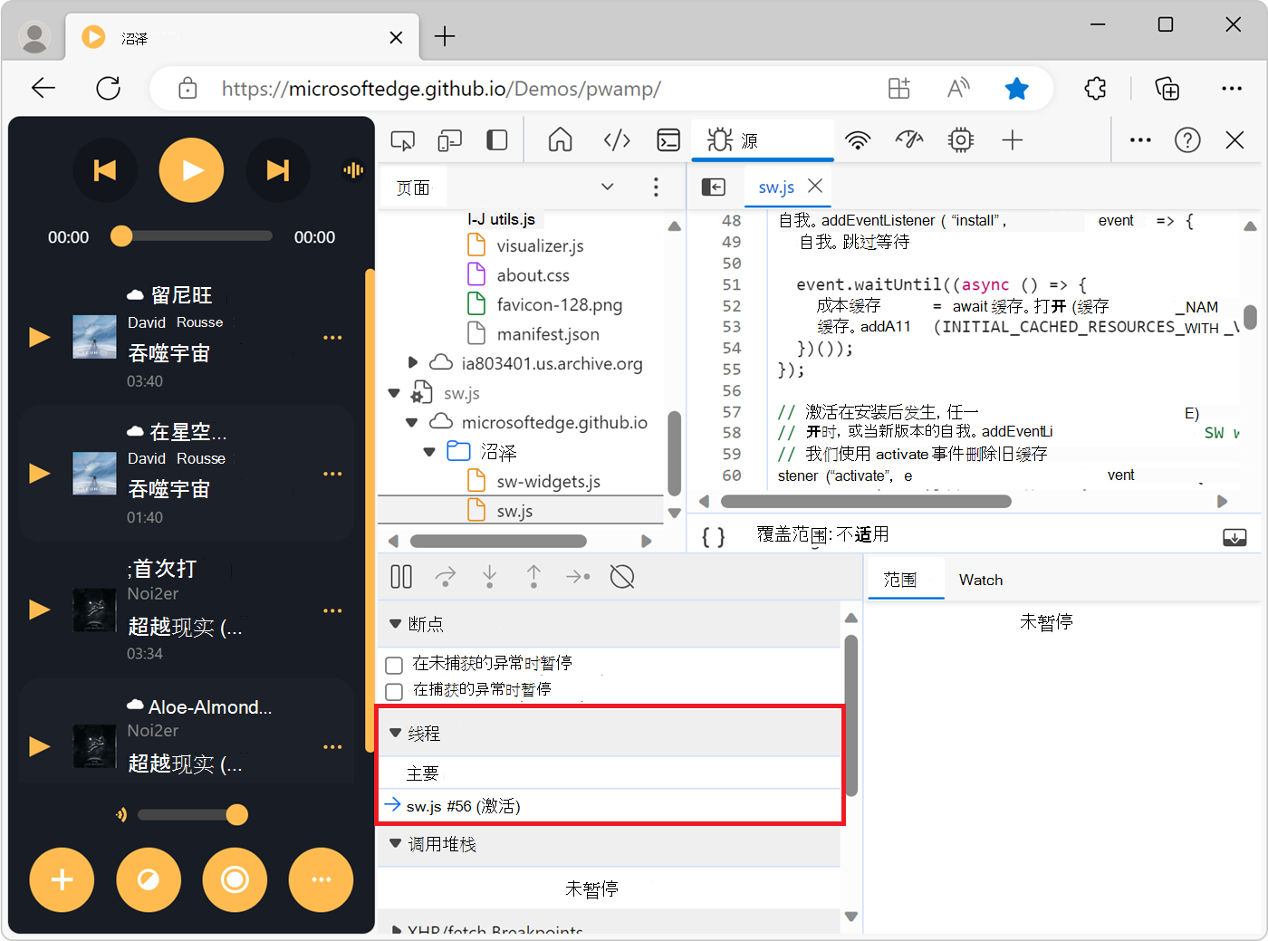Click the step over next function call icon
1268x941 pixels.
(445, 577)
